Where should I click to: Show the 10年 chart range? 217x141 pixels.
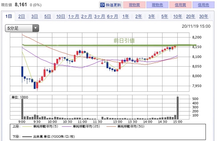click(178, 16)
